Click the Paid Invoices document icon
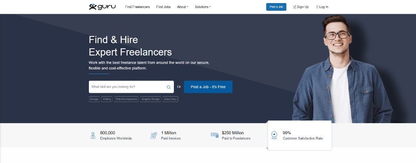The image size is (416, 163). 154,135
